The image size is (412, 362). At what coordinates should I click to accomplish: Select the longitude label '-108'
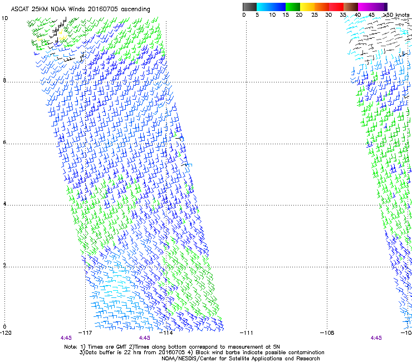tap(327, 333)
